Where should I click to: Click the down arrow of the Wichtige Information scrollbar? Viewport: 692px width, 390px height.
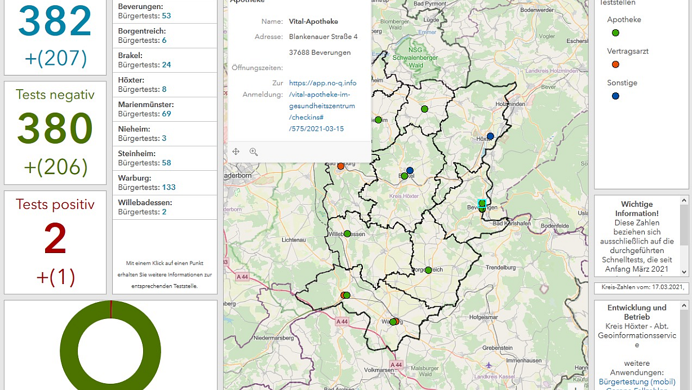(684, 272)
